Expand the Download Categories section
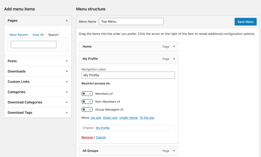 pos(67,102)
